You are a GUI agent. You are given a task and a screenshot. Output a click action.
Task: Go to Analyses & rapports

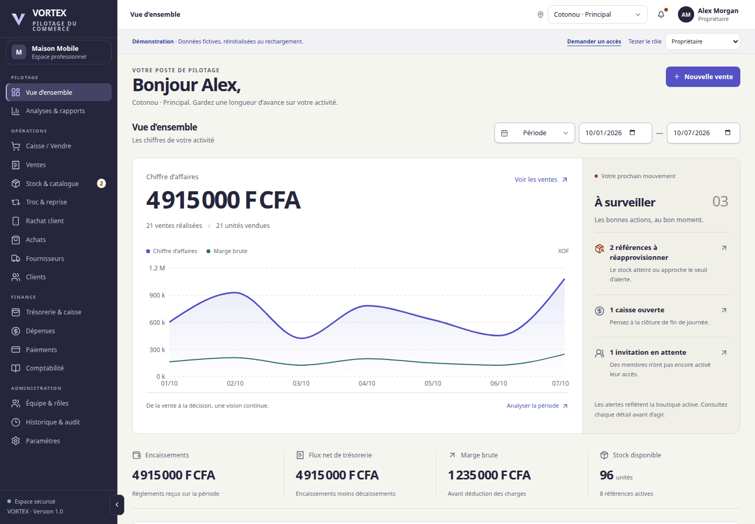[59, 111]
